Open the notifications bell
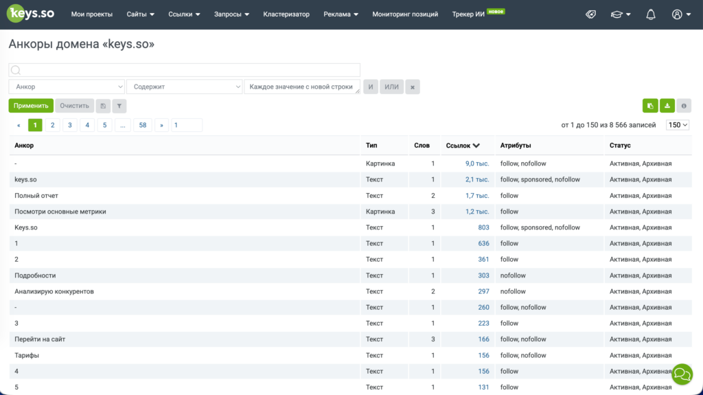The height and width of the screenshot is (395, 703). (651, 14)
